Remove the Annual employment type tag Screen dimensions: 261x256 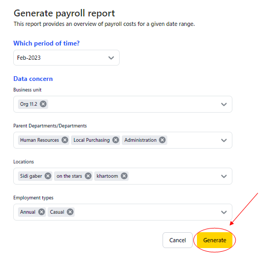pos(41,212)
